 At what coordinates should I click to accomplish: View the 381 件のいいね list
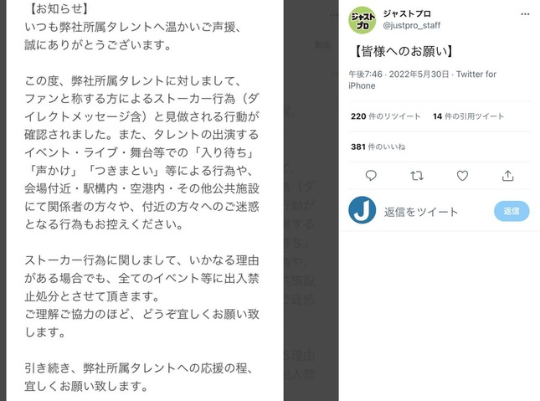pos(378,147)
